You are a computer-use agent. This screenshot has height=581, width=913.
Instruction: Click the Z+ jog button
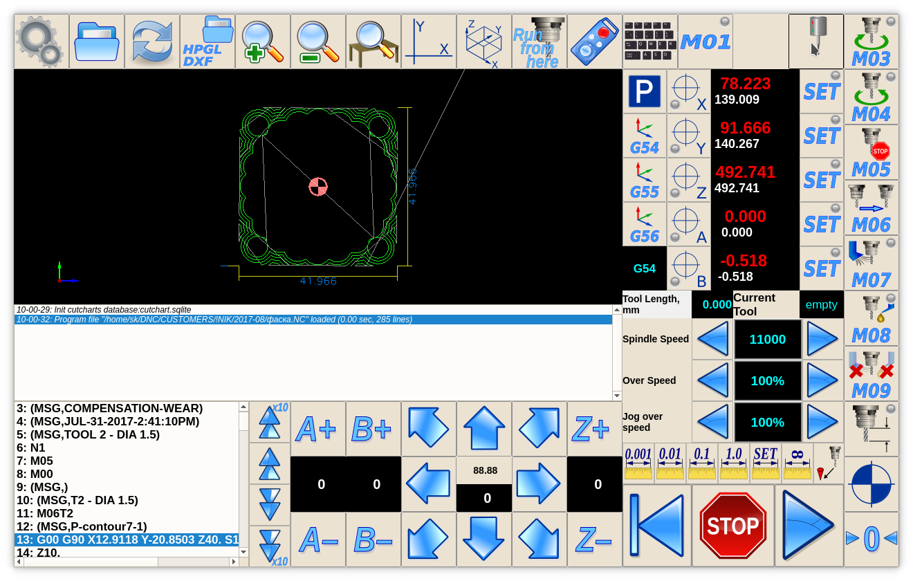[595, 429]
